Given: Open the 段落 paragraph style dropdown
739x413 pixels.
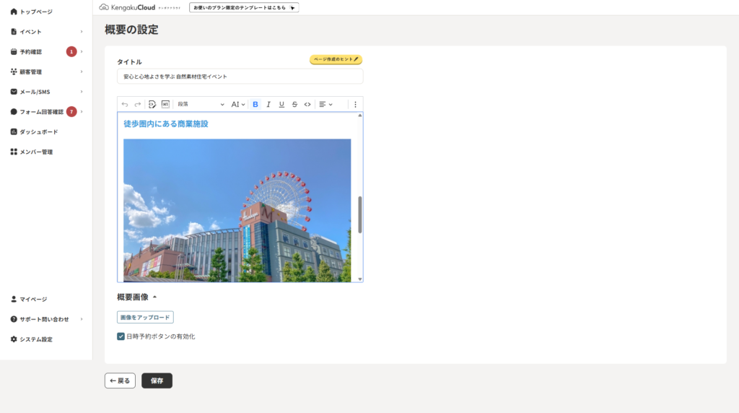Looking at the screenshot, I should point(201,105).
